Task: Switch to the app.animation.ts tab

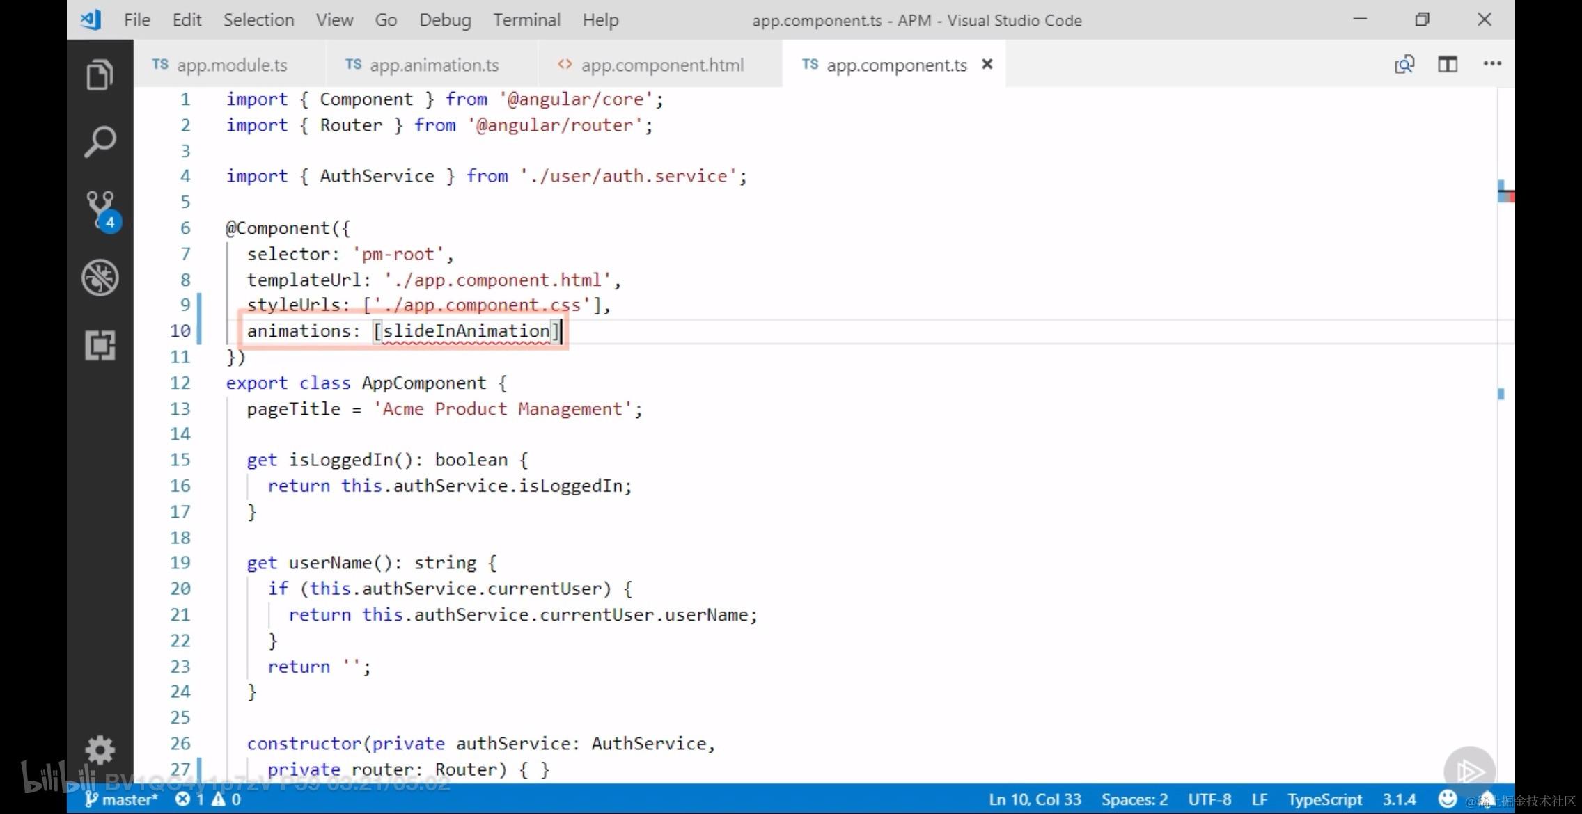Action: pyautogui.click(x=433, y=65)
